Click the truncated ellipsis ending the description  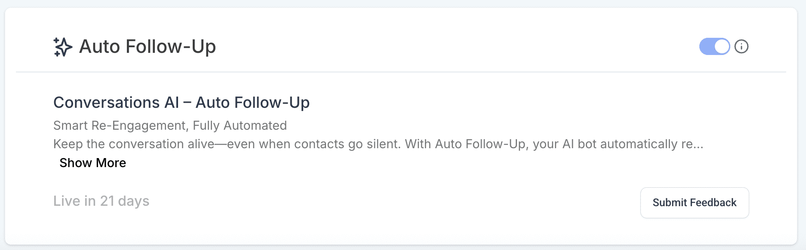click(698, 144)
